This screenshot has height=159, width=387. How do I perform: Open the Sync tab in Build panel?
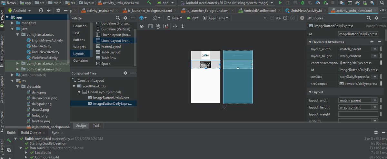[x=55, y=133]
